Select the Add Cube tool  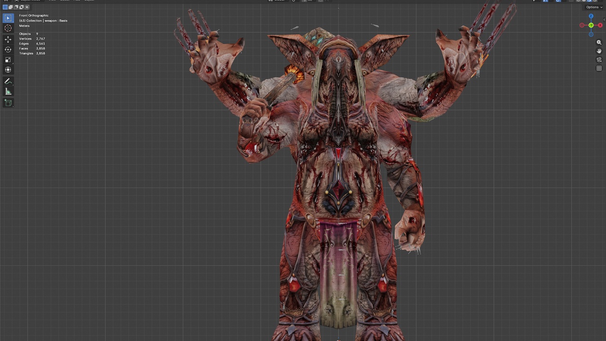(x=8, y=103)
